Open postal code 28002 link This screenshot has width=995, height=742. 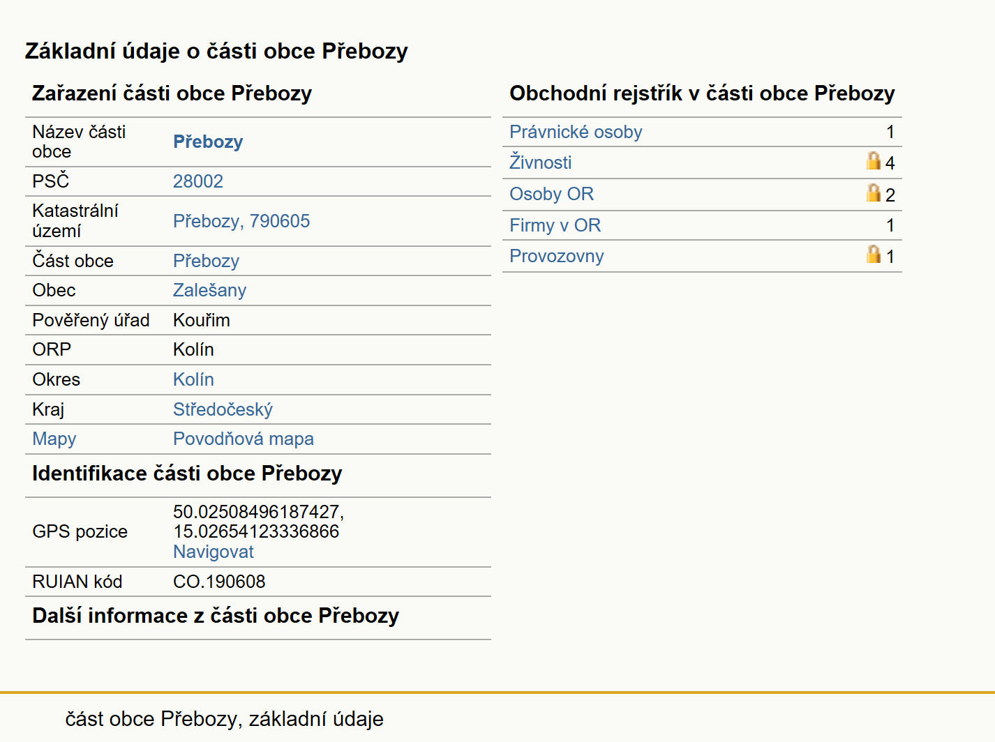pos(198,181)
